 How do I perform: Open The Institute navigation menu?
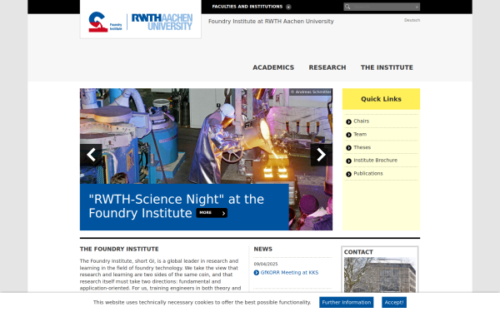(x=387, y=67)
